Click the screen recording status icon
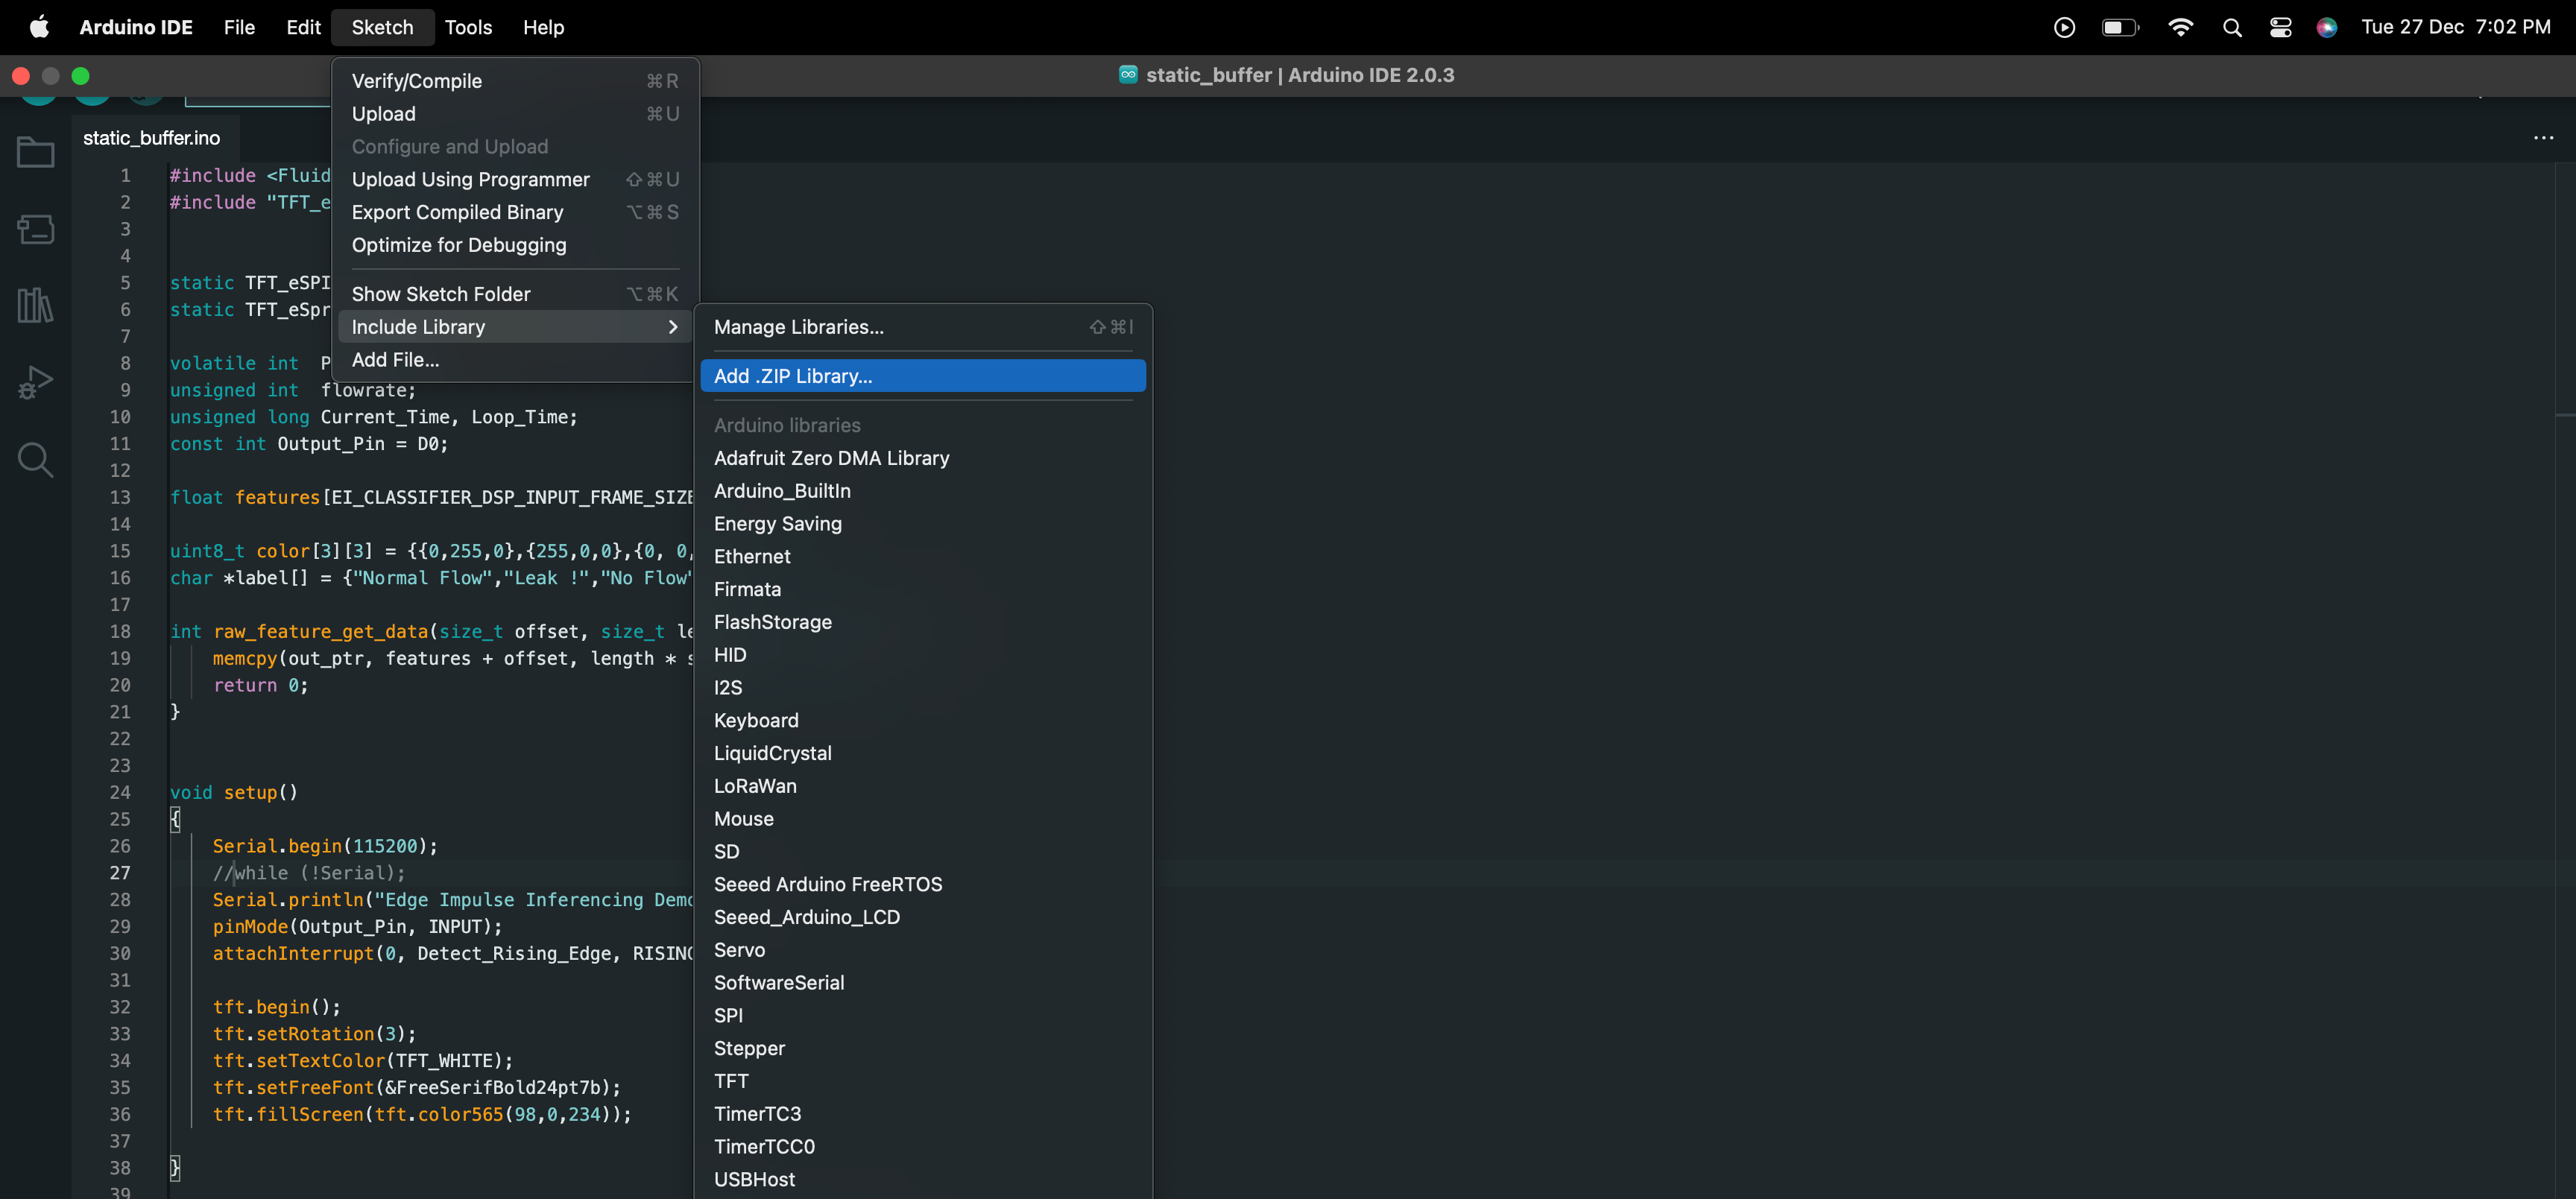The width and height of the screenshot is (2576, 1199). 2064,27
